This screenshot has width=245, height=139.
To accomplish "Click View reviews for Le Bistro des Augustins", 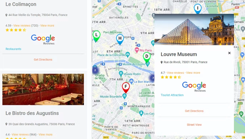I will [20, 134].
